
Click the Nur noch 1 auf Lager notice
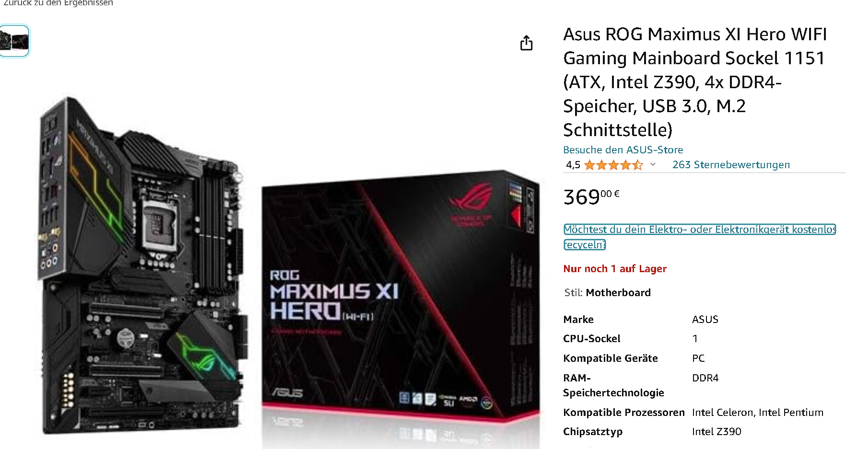click(x=615, y=268)
